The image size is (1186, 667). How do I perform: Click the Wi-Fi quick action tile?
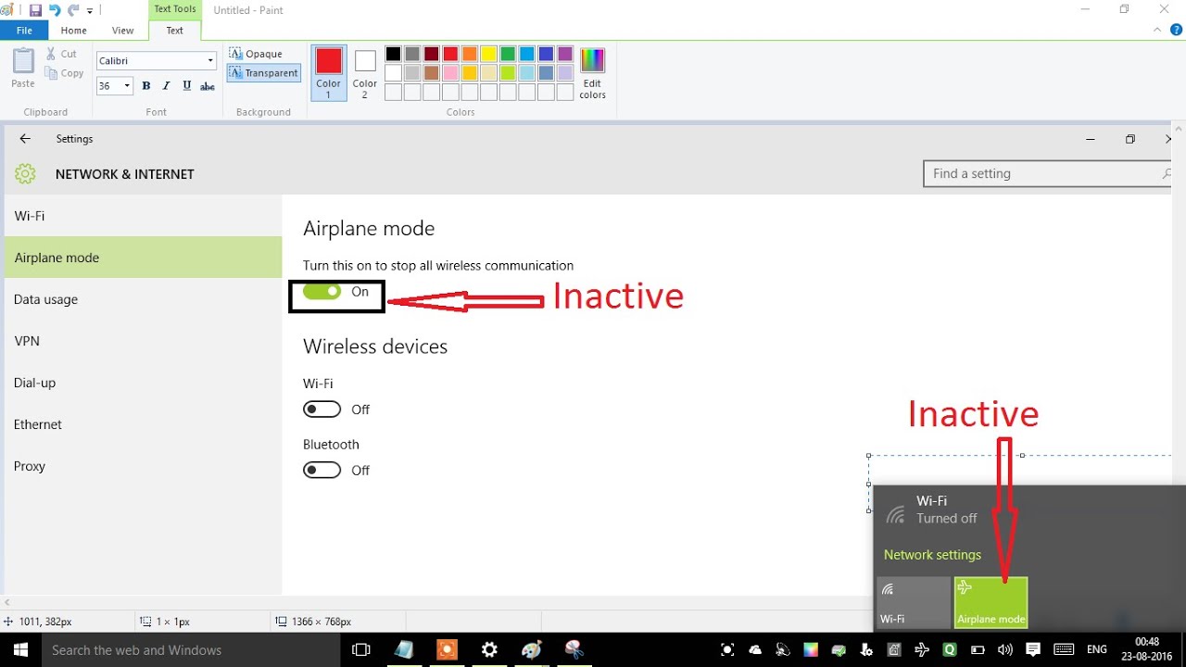point(914,602)
